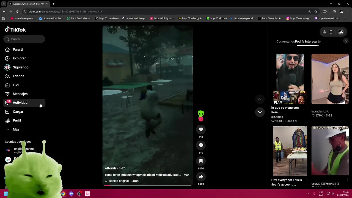Screen dimensions: 352x198
Task: Bookmark this page with star icon
Action: pos(316,12)
